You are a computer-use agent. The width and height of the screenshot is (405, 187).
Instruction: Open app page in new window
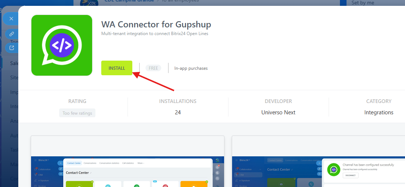coord(12,48)
